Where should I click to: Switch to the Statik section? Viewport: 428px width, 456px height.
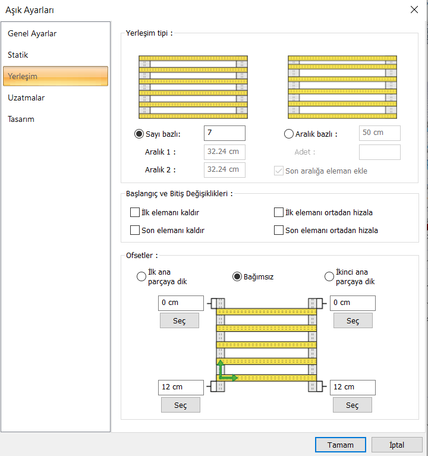[x=18, y=55]
